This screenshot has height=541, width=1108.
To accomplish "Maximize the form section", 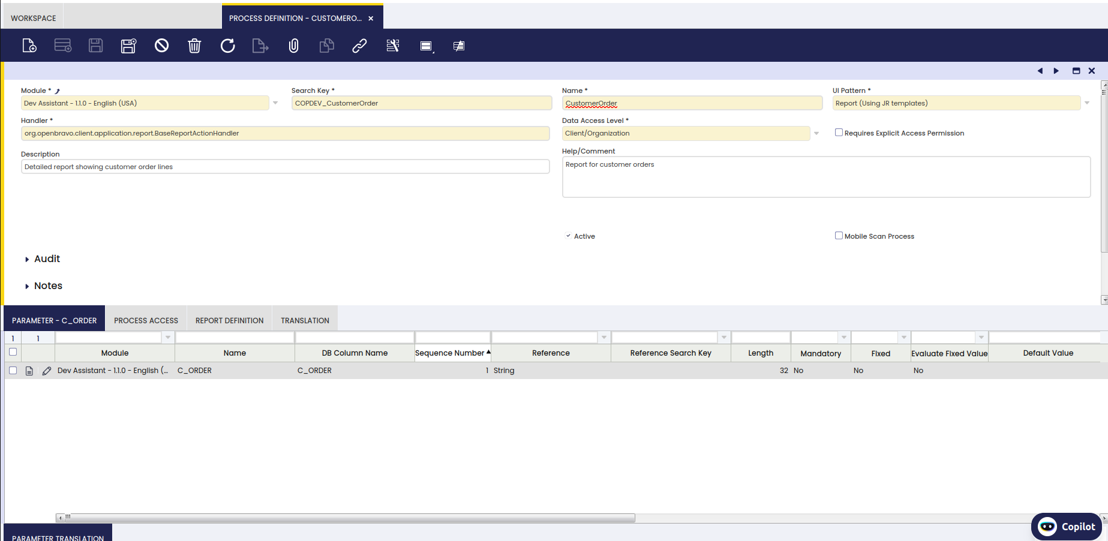I will click(x=1076, y=71).
